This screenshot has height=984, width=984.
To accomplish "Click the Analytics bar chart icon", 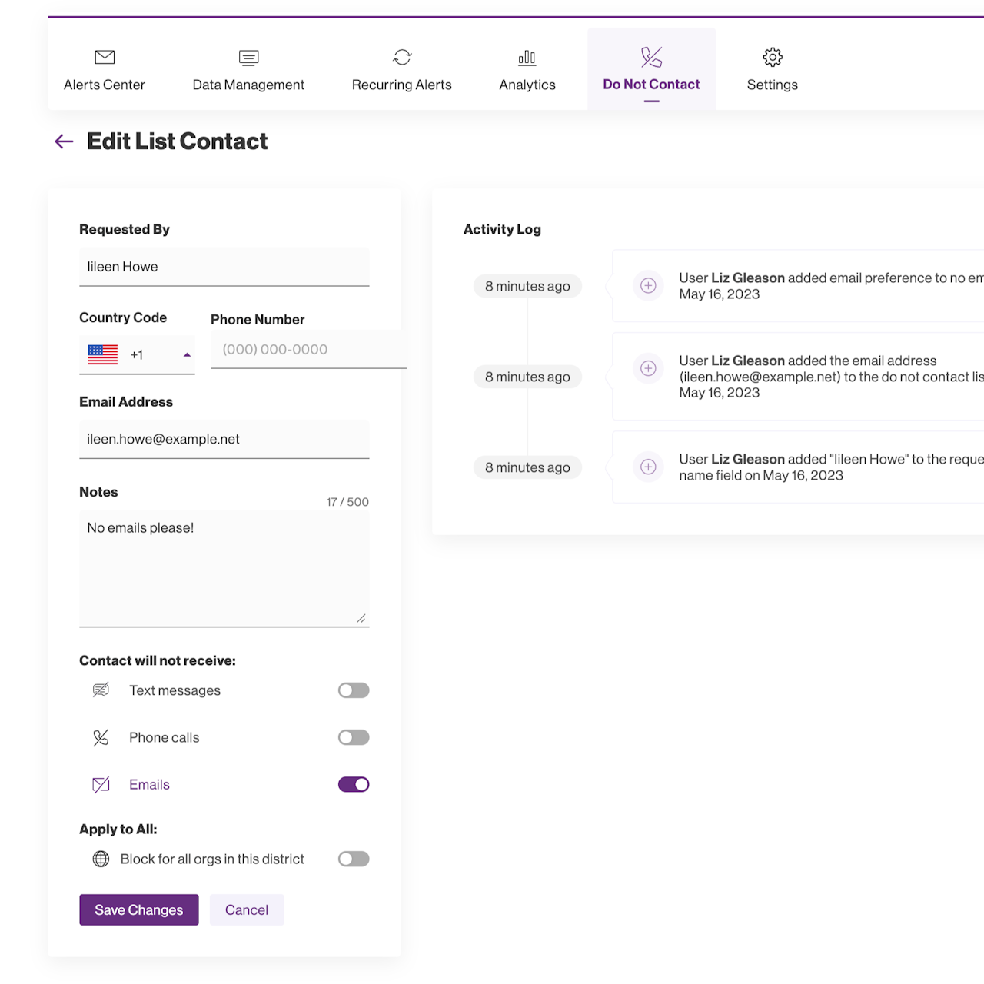I will 527,57.
